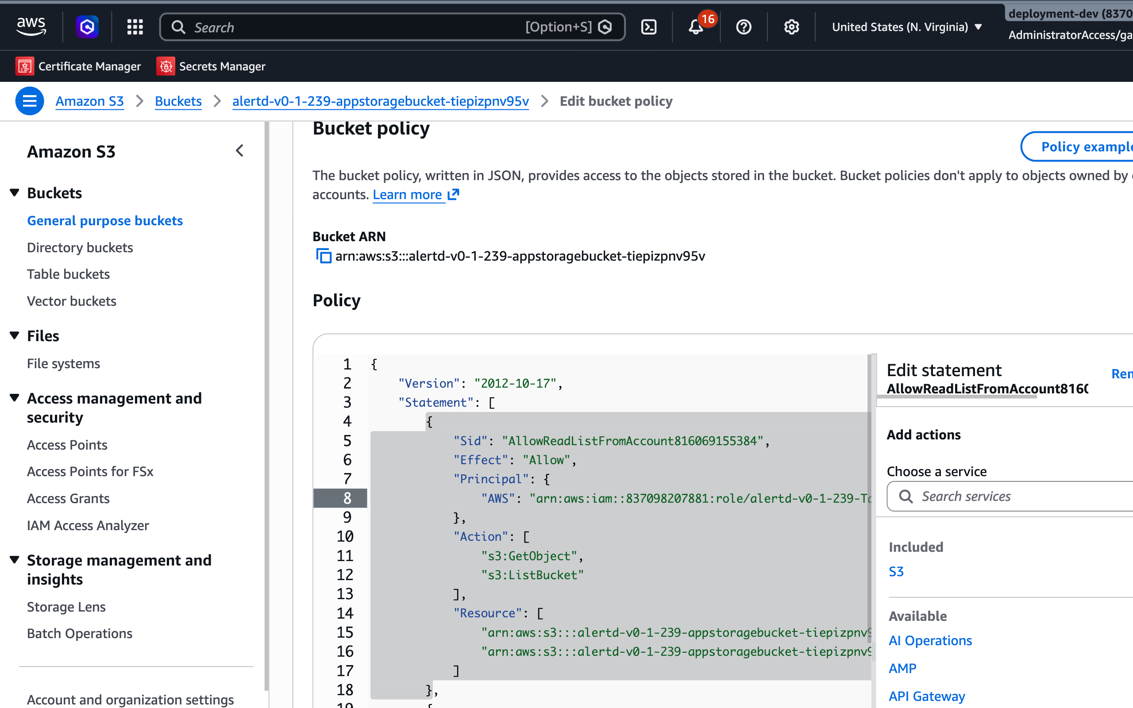
Task: Click Secrets Manager shortcut label
Action: click(222, 66)
